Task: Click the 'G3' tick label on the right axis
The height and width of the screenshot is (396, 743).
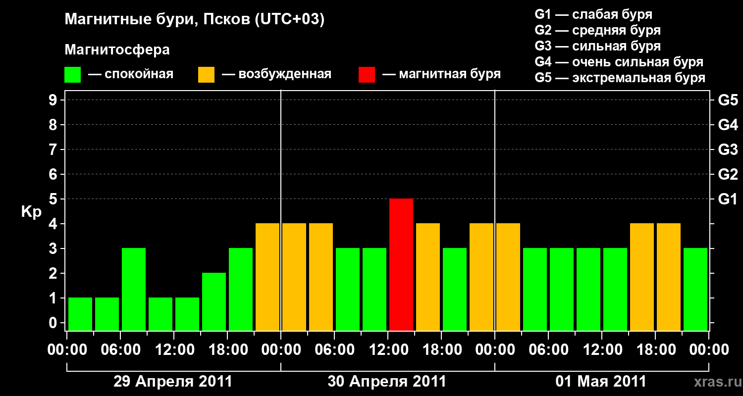Action: (x=728, y=149)
